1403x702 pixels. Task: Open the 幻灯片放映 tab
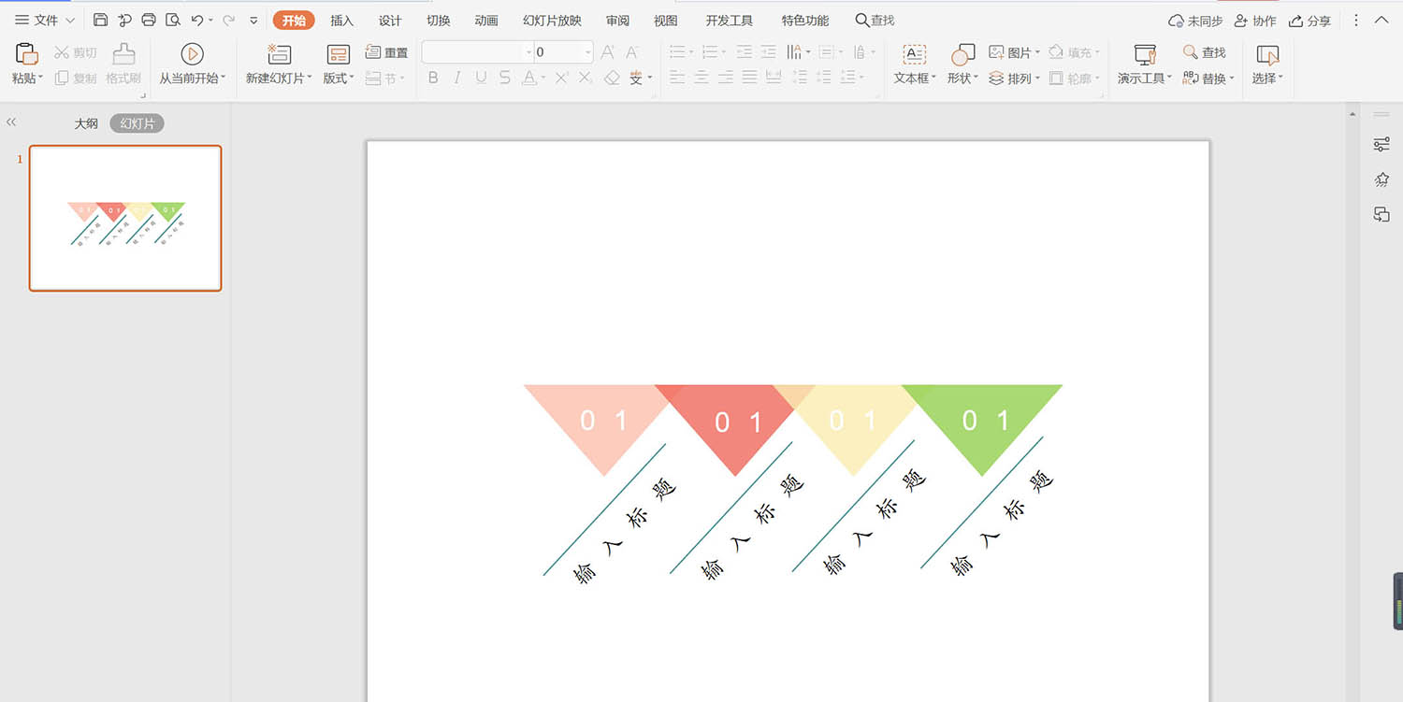(x=552, y=21)
